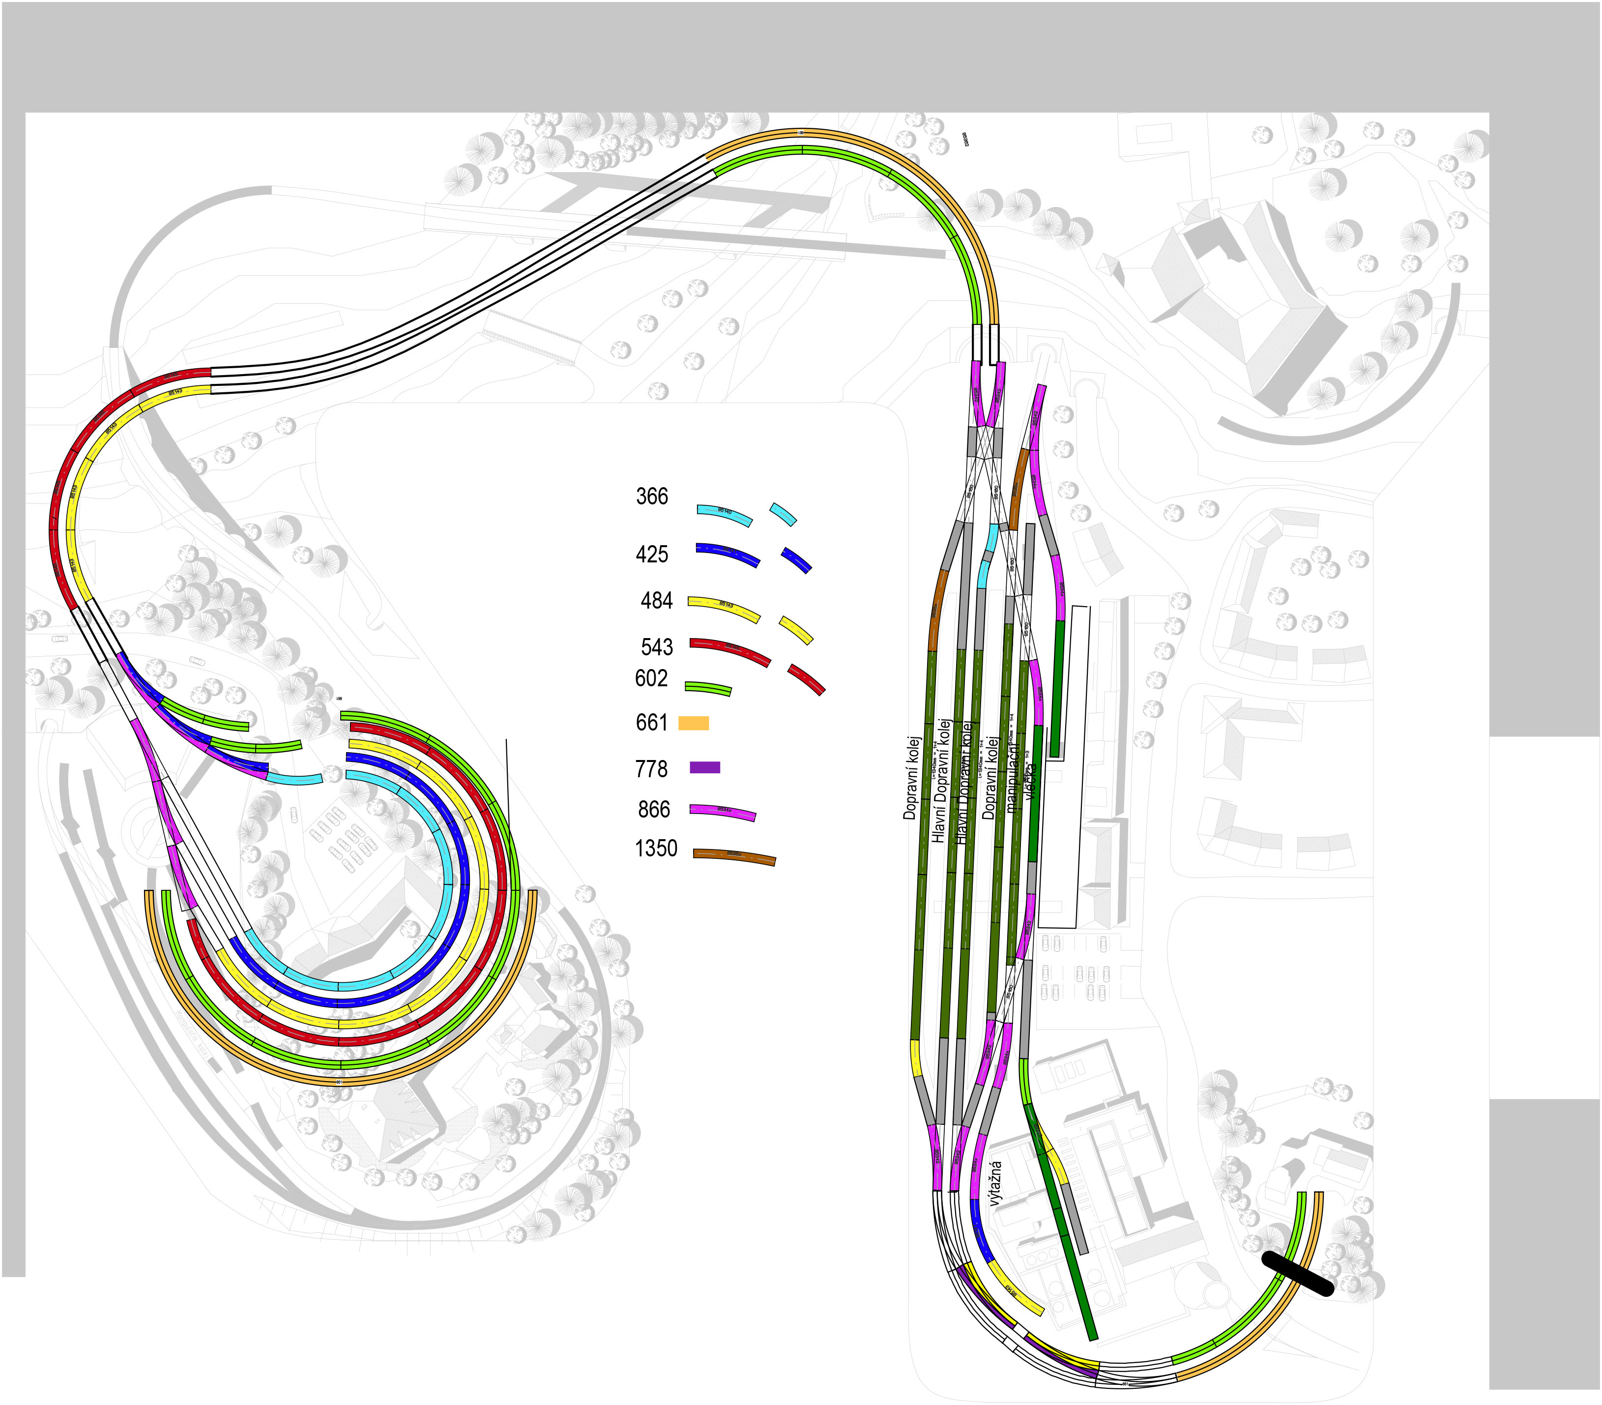Click the black bar crossing the tracks

(x=1297, y=1273)
